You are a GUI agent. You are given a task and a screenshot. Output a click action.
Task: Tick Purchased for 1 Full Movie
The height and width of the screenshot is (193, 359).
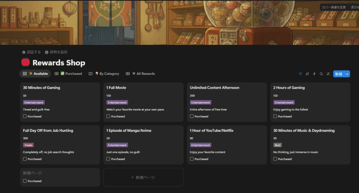click(x=108, y=116)
